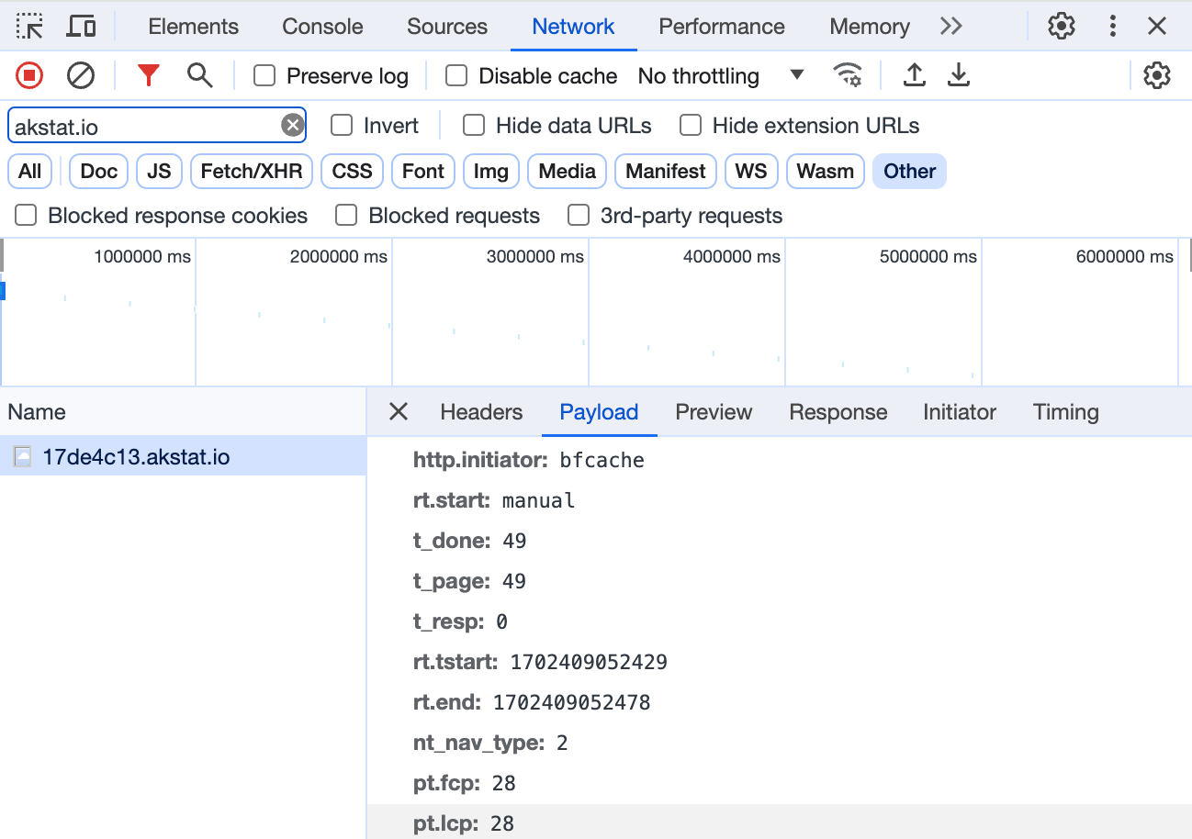Open network conditions settings
1192x839 pixels.
[849, 75]
